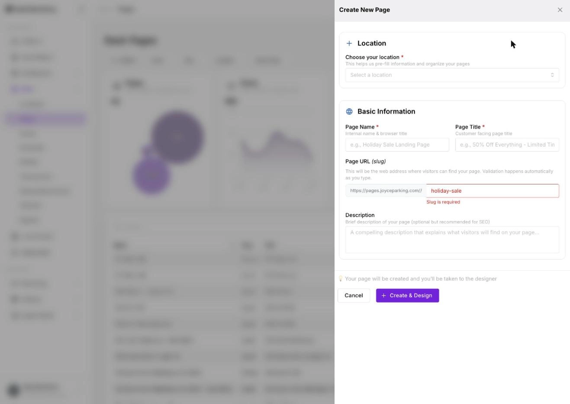Click the Slug is required error message
This screenshot has width=570, height=404.
(x=443, y=202)
